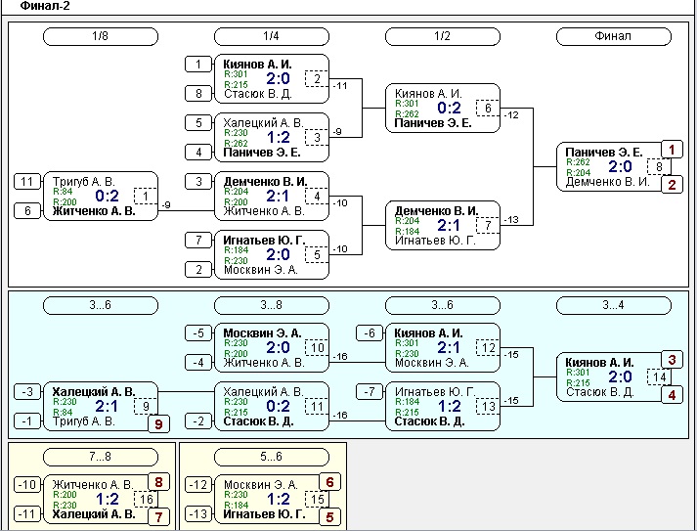This screenshot has height=531, width=697.
Task: Select dashed match number box 2
Action: 317,78
